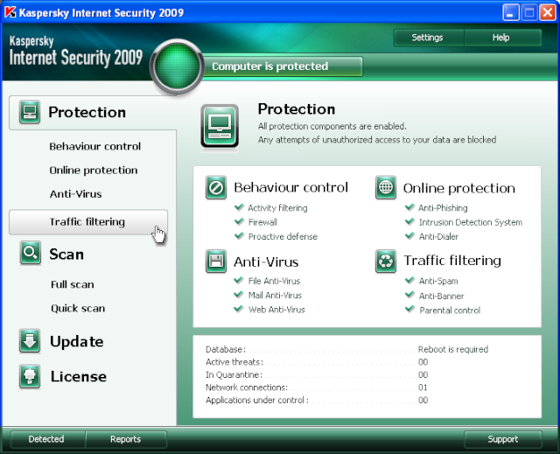Screen dimensions: 560x454
Task: Click the Anti-Dialer checkmark
Action: (409, 235)
